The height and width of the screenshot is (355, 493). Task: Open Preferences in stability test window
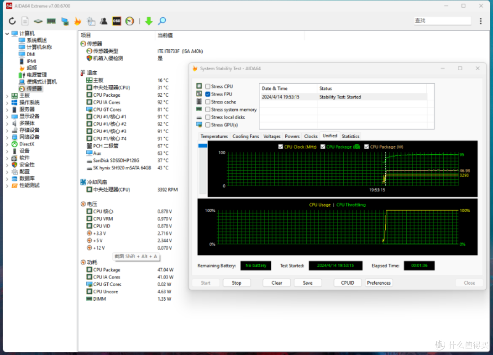click(x=378, y=283)
